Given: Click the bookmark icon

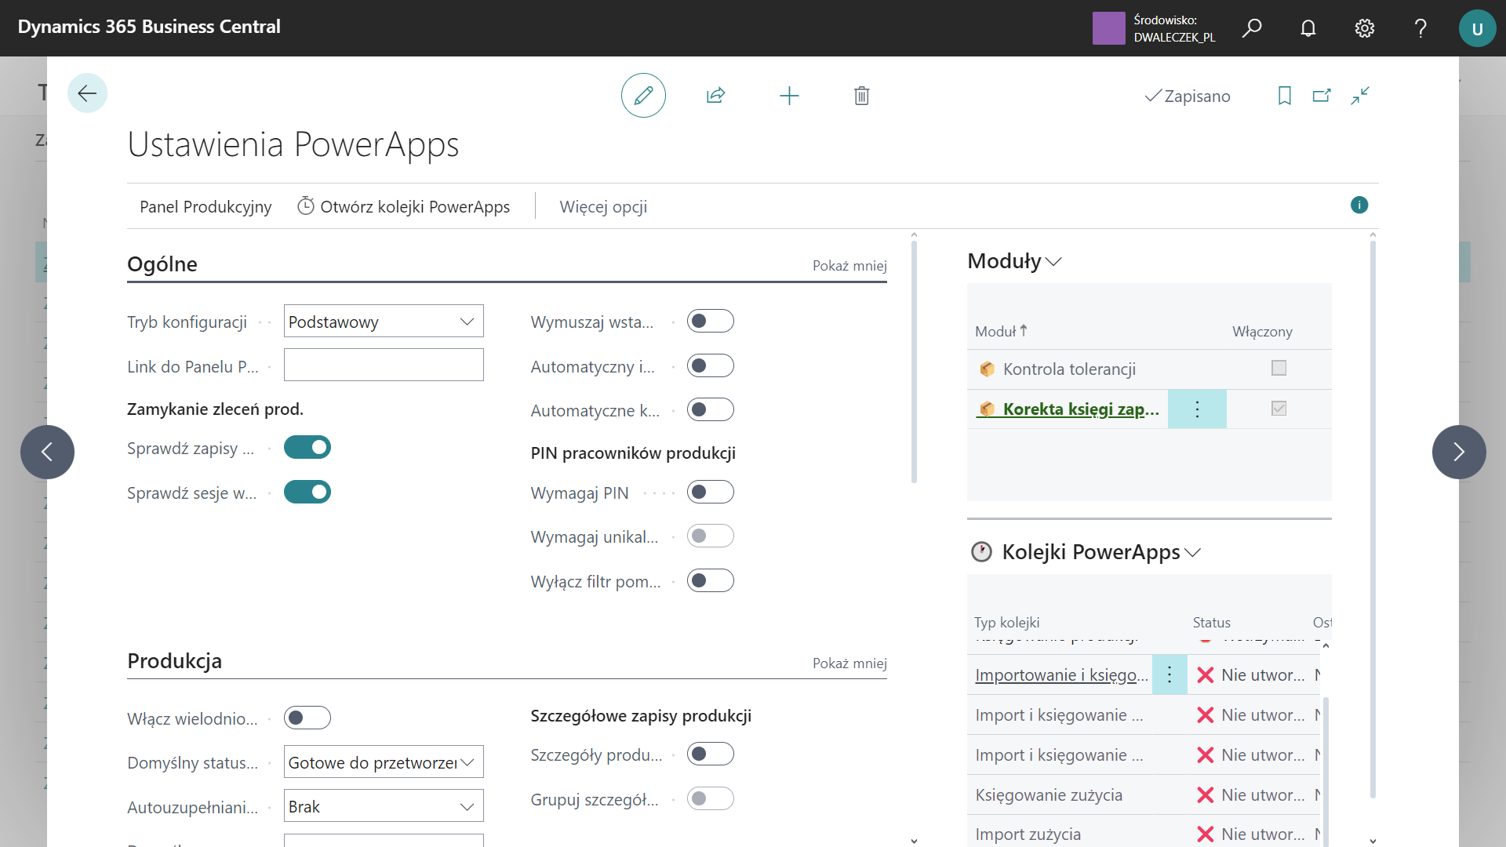Looking at the screenshot, I should [1284, 96].
